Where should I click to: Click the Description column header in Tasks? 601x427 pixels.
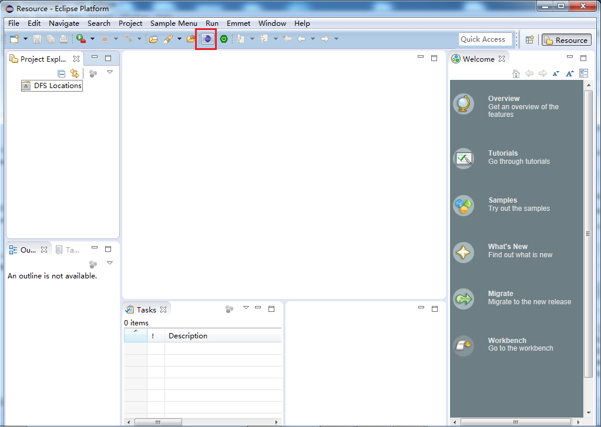point(223,336)
